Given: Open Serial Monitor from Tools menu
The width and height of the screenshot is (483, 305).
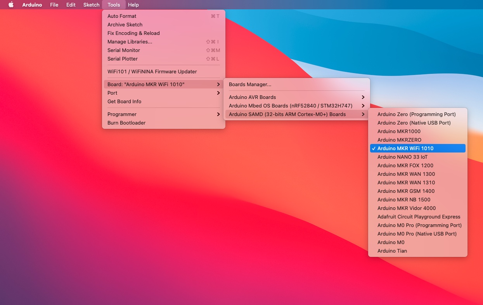Looking at the screenshot, I should tap(124, 50).
